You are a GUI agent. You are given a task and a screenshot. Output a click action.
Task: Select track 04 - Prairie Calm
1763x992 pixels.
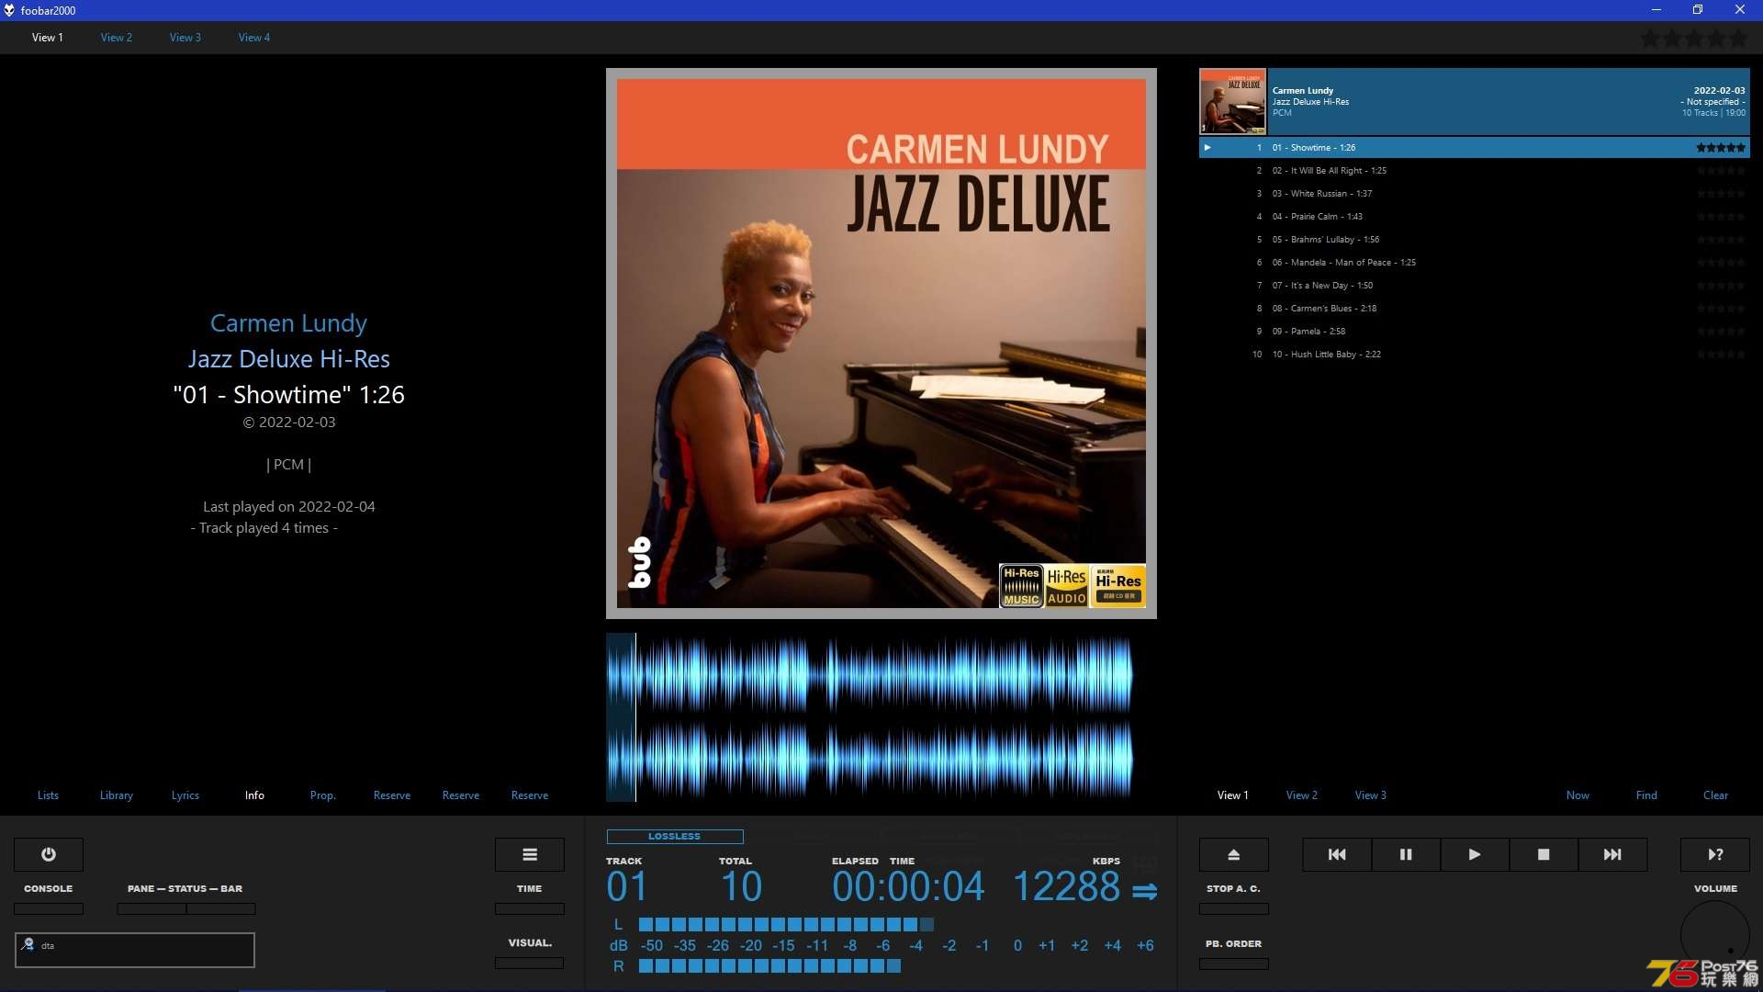[1475, 217]
